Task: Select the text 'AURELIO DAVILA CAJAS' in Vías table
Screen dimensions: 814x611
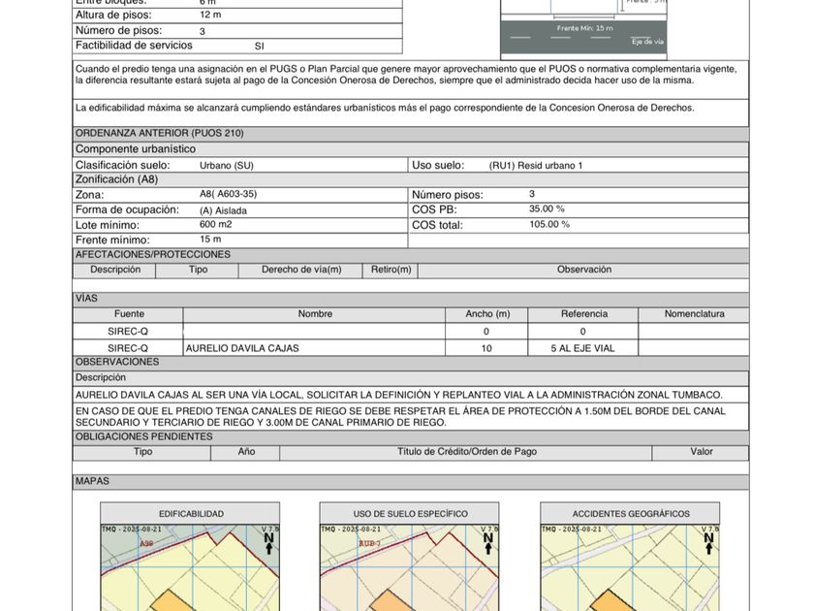Action: point(242,348)
